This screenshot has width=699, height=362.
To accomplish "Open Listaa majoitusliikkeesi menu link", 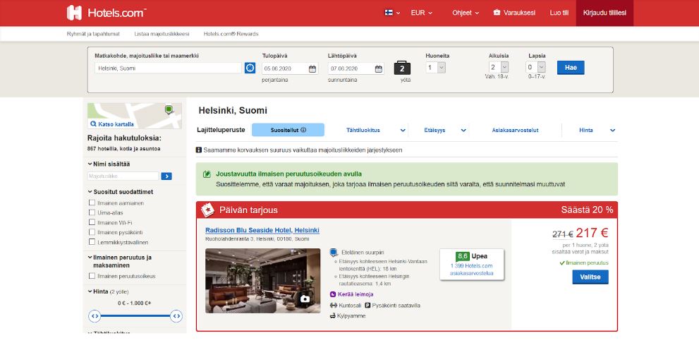I will [162, 34].
